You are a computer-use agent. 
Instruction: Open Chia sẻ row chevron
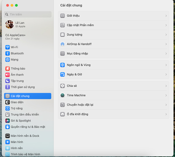tap(166, 86)
